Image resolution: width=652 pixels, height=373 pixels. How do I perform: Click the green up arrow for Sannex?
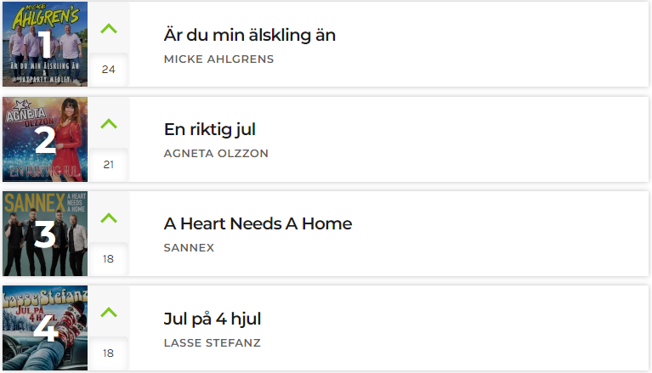point(109,218)
